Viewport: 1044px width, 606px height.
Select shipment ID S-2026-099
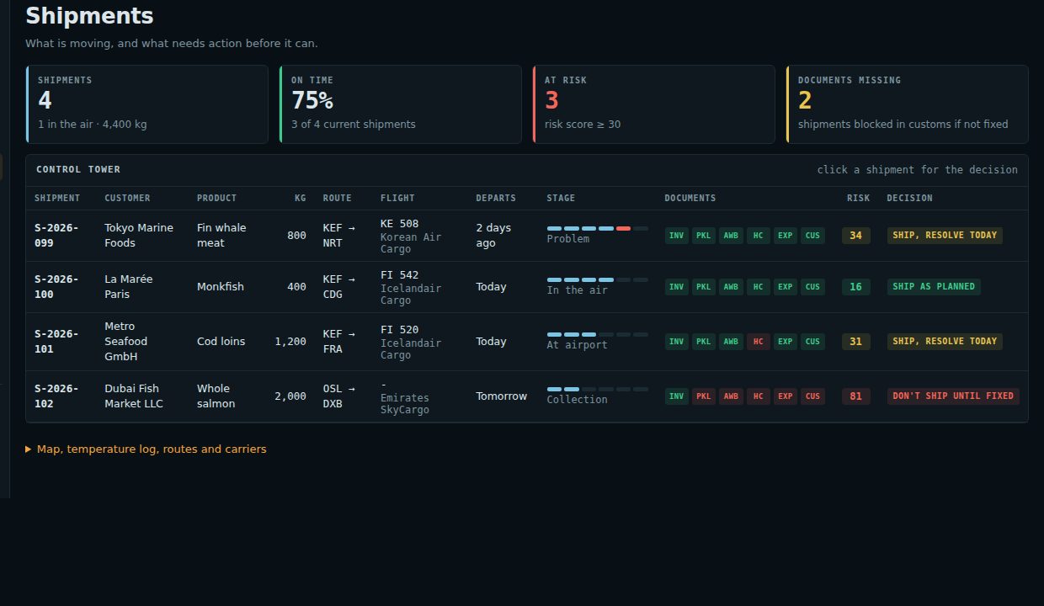pyautogui.click(x=56, y=236)
